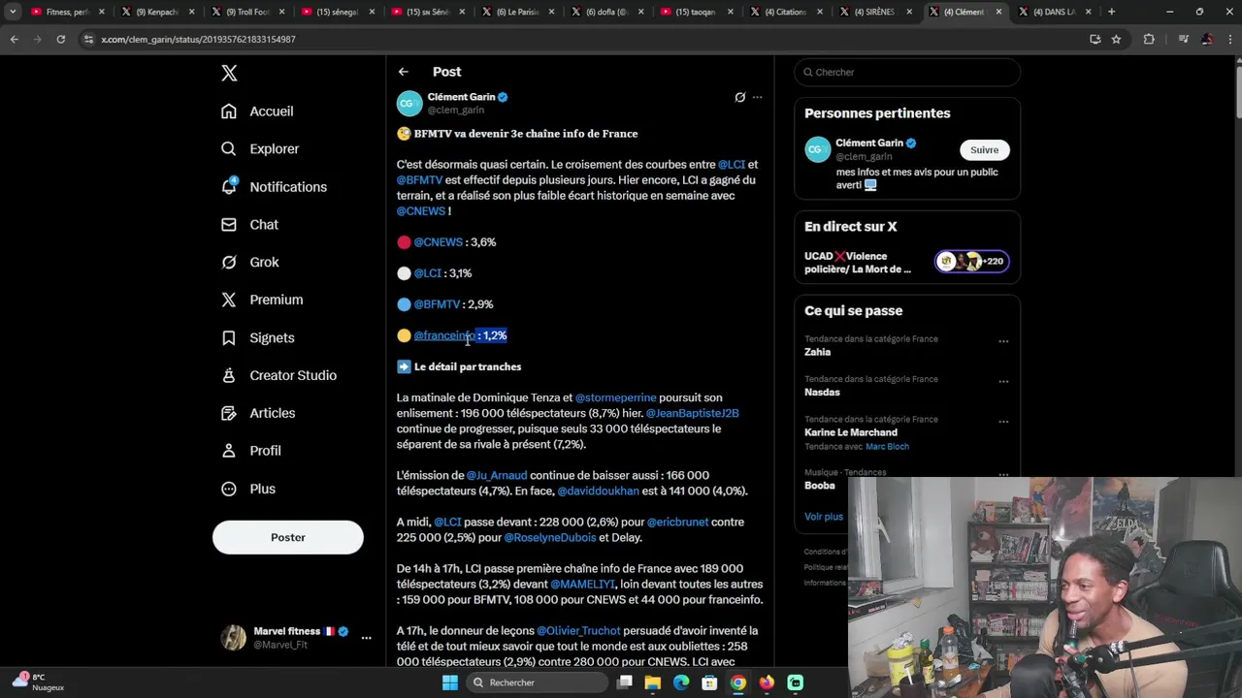
Task: Open Creator Studio icon
Action: (x=229, y=375)
